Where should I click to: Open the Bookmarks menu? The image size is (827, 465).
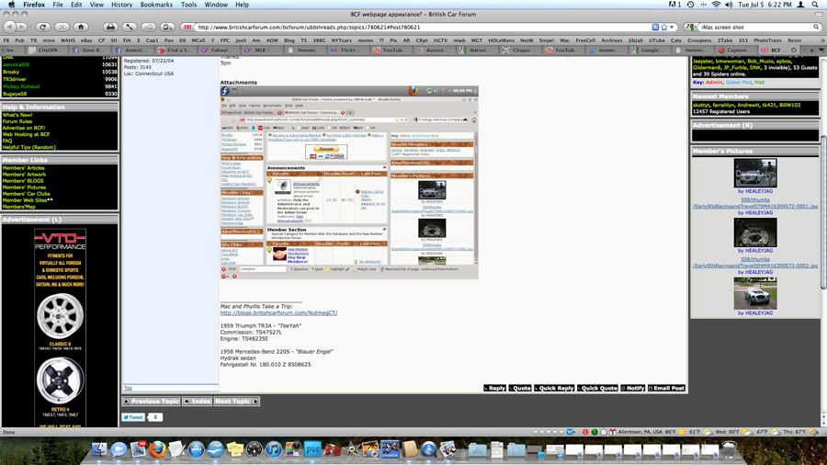156,5
